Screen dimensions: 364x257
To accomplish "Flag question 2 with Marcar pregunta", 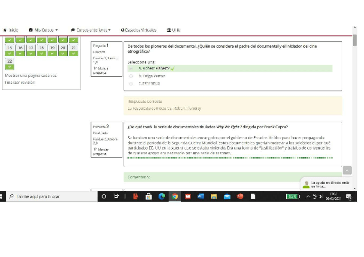I will 101,151.
